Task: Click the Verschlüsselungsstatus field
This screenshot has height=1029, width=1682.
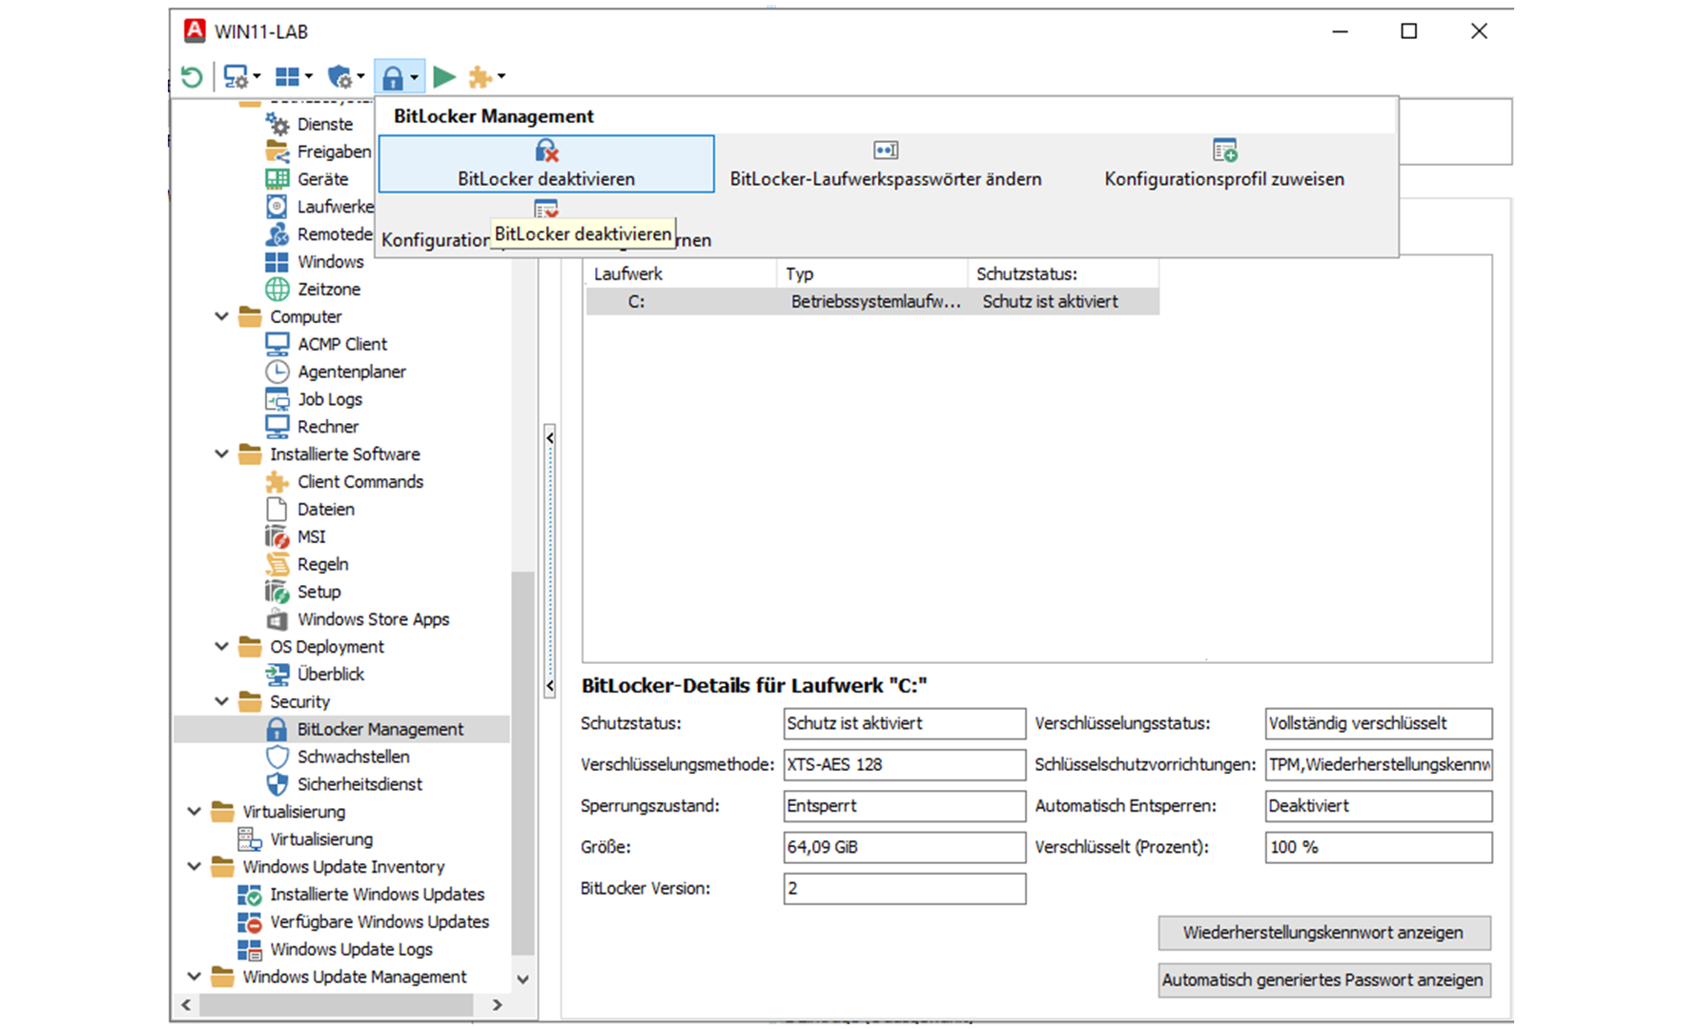Action: click(x=1379, y=723)
